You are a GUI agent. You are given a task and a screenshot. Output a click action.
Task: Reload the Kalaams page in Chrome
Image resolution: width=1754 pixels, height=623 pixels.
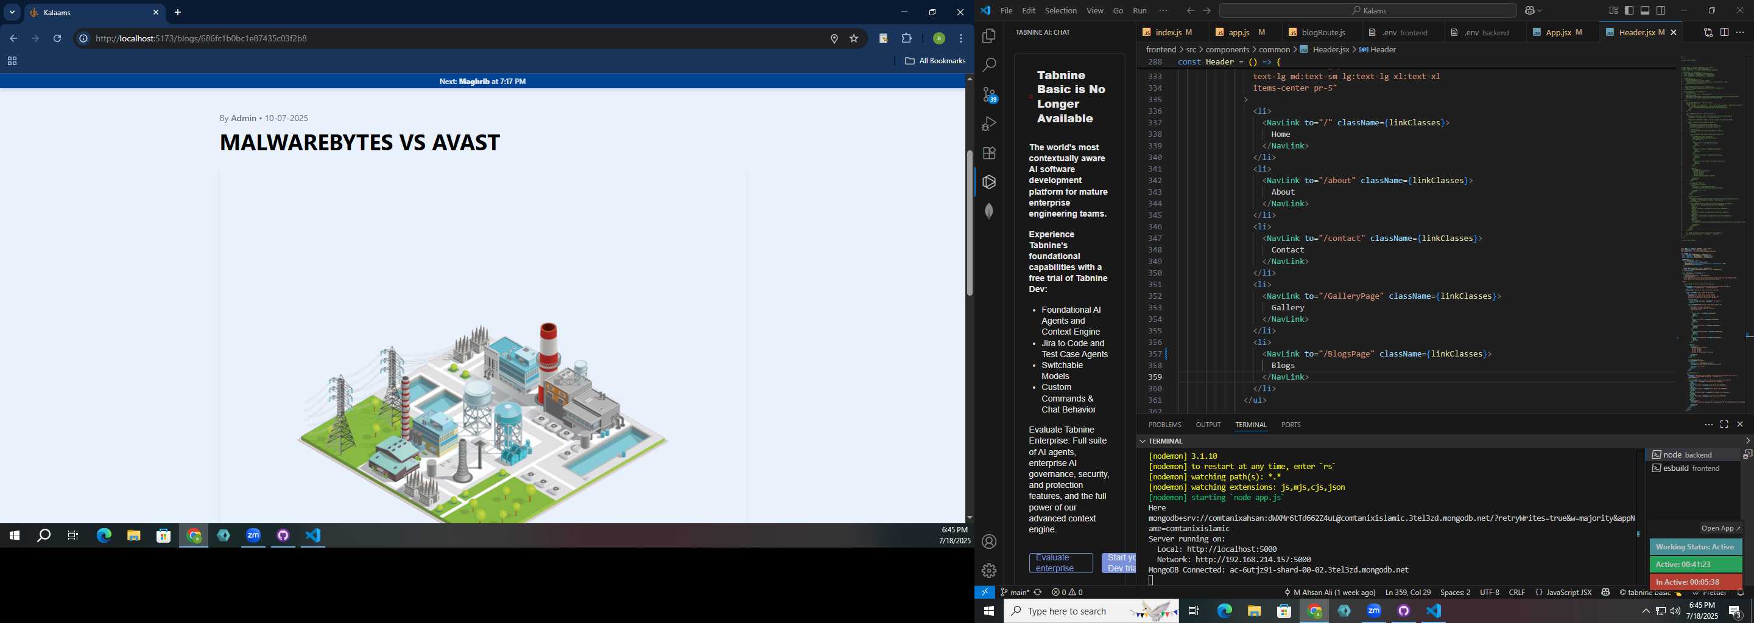click(x=58, y=39)
